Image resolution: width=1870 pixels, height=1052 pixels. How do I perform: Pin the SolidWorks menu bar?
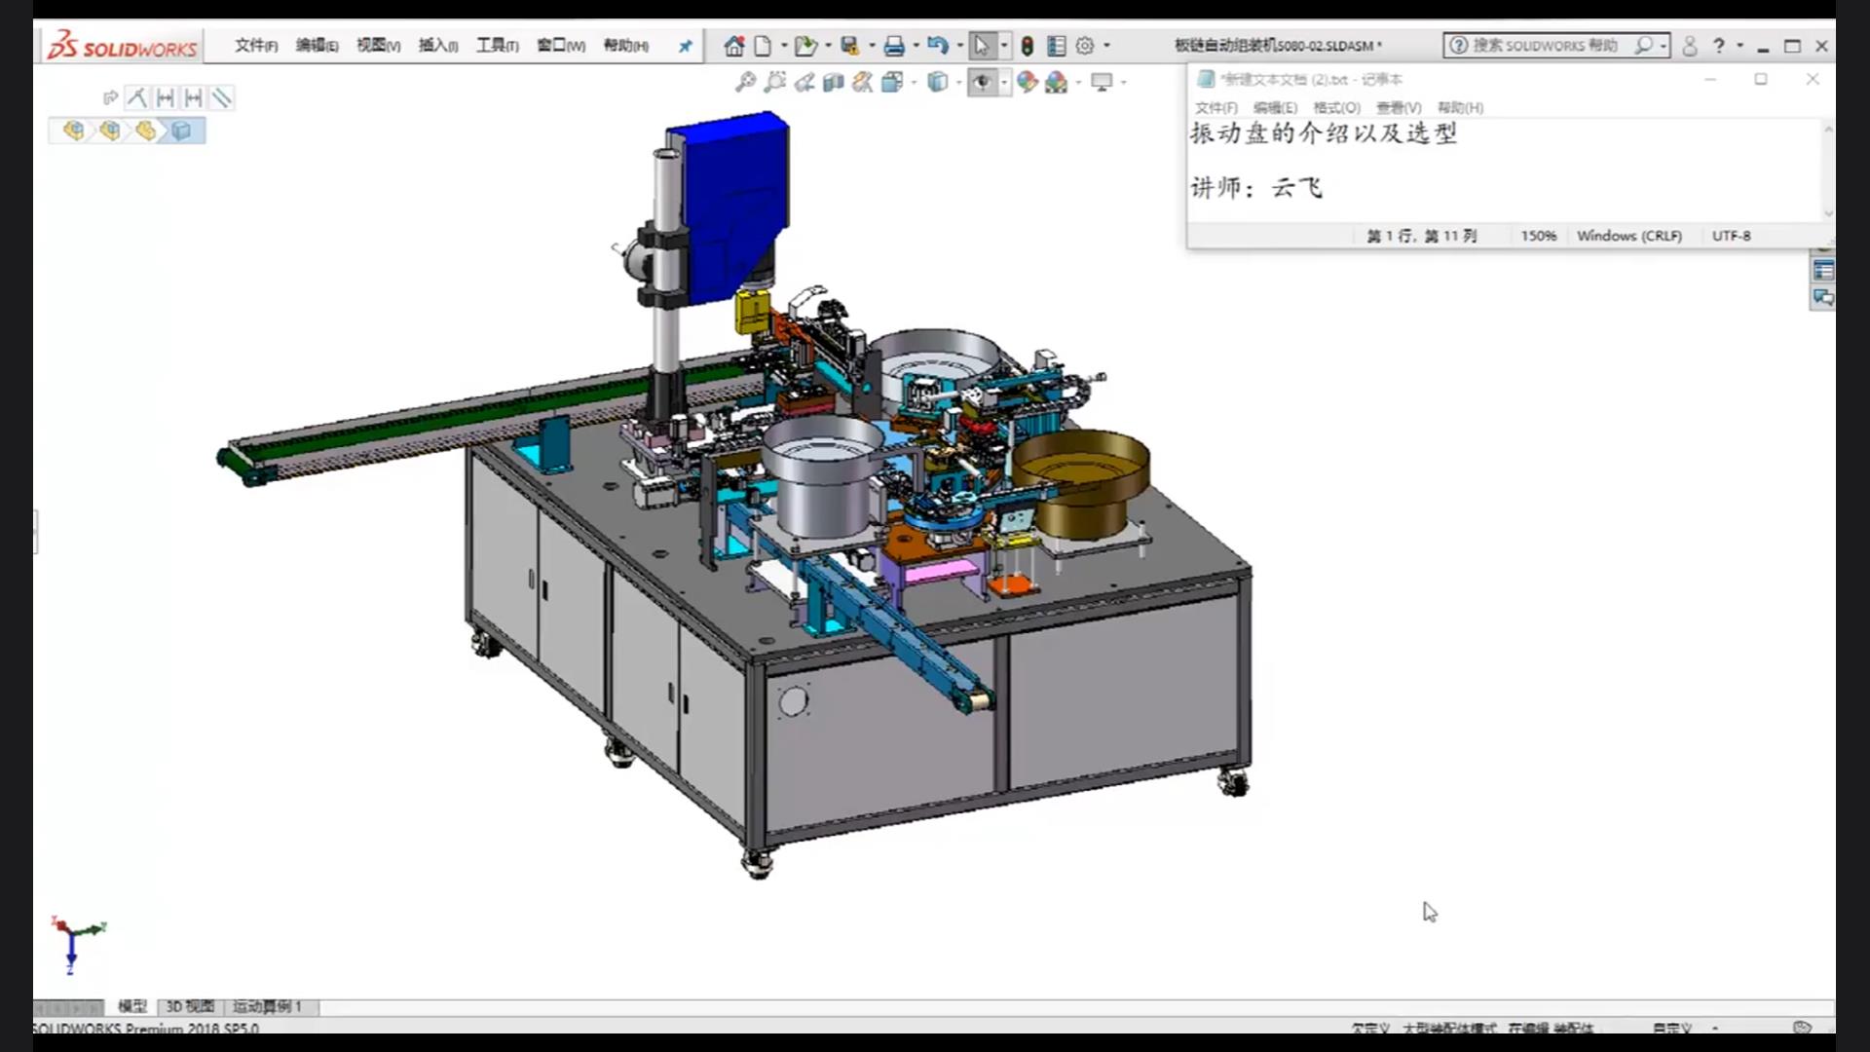tap(685, 46)
